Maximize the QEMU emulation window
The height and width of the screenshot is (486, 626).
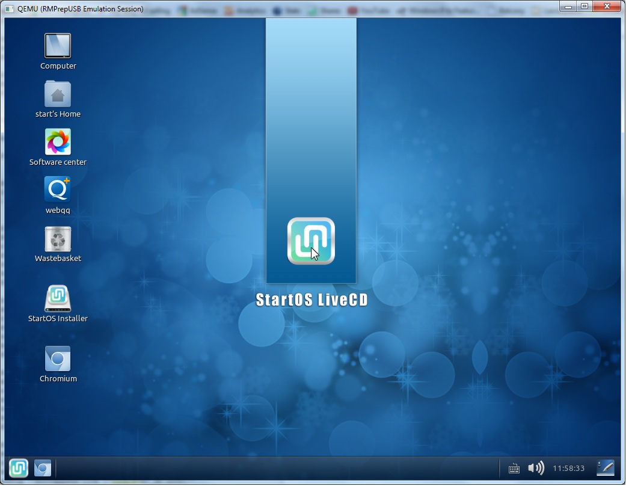[x=585, y=7]
